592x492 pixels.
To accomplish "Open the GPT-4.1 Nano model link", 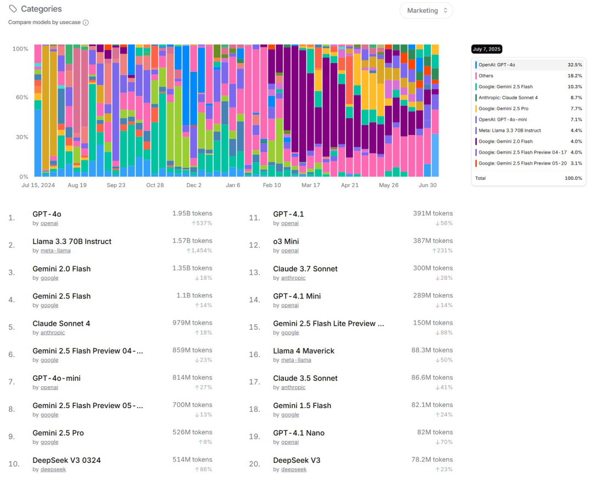I will (299, 433).
